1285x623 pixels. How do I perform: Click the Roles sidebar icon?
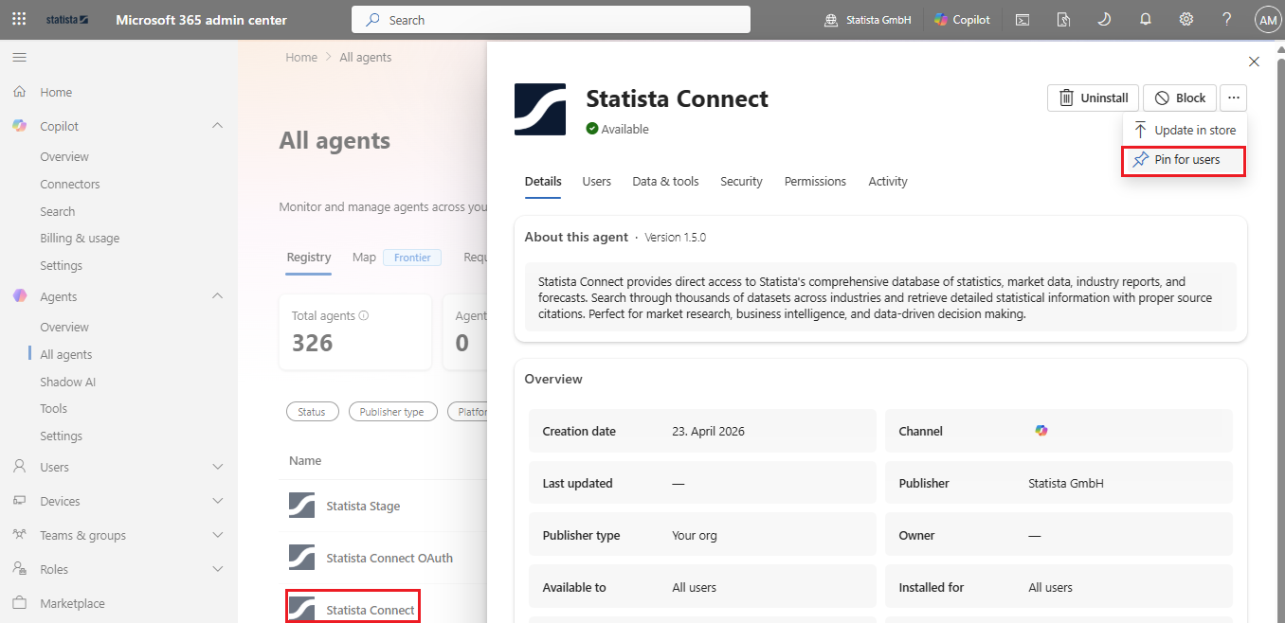coord(19,569)
